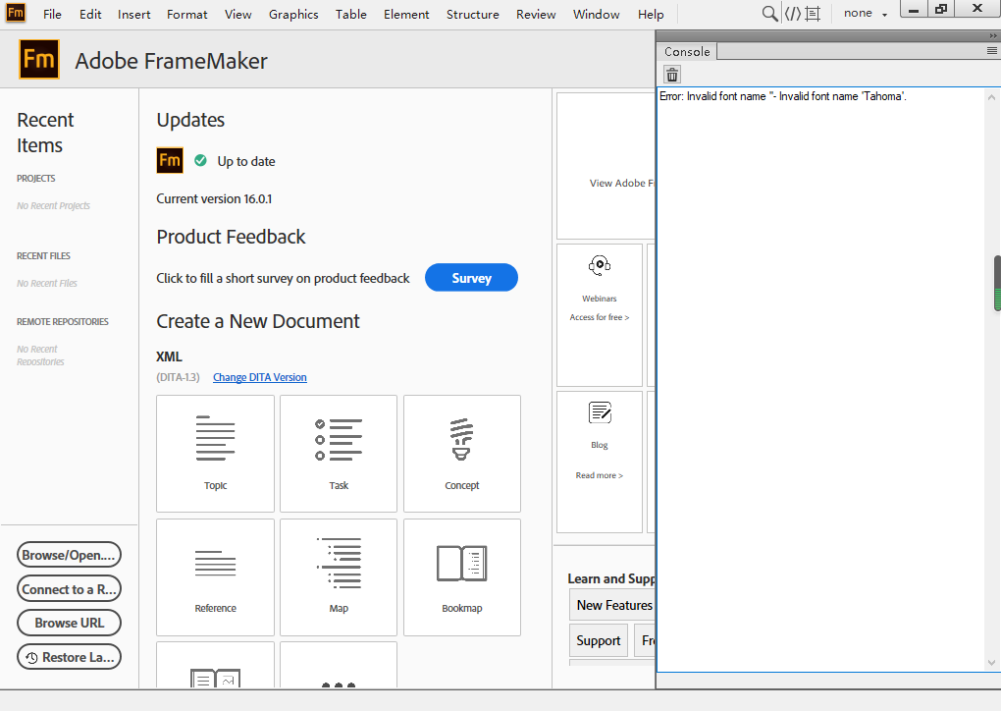The image size is (1001, 711).
Task: Click the blue Survey button
Action: pos(471,278)
